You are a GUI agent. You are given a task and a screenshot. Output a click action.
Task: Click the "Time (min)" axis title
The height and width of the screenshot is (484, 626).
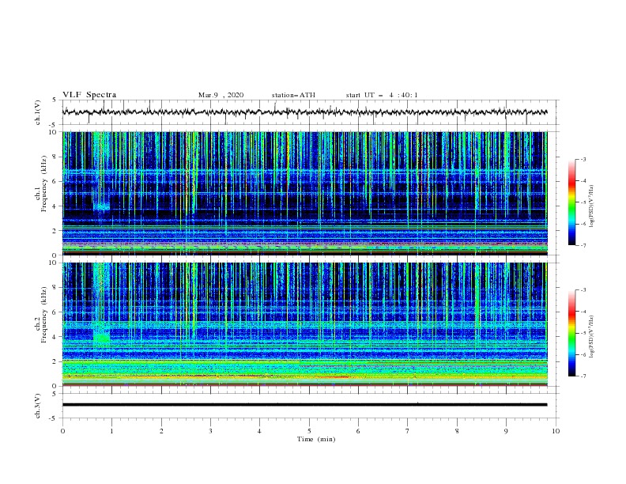click(x=316, y=439)
